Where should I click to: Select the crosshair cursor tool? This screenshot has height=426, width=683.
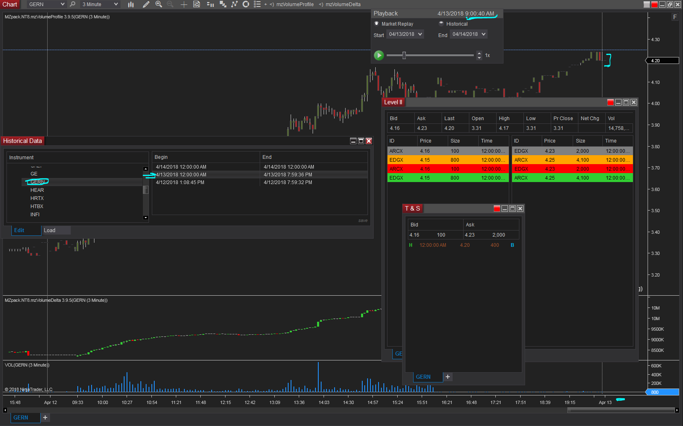tap(184, 4)
